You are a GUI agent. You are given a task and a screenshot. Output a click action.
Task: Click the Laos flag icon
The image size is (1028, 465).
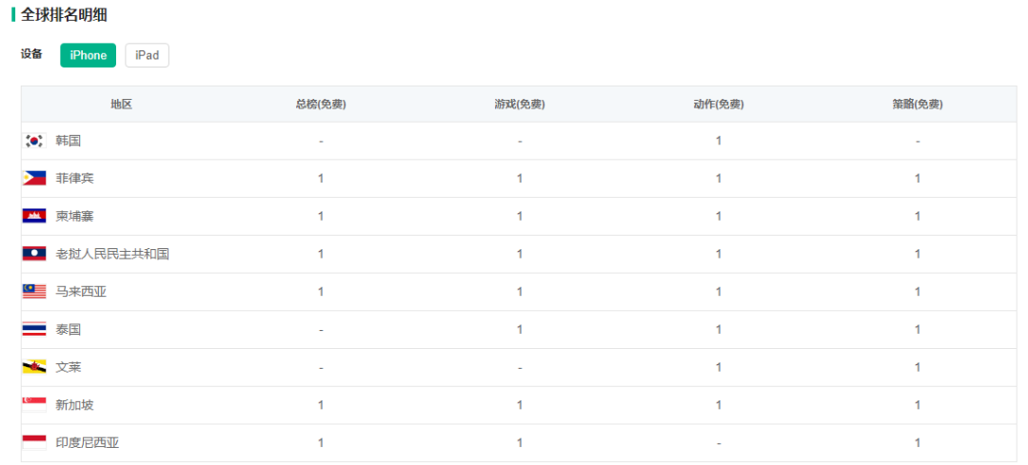point(34,254)
